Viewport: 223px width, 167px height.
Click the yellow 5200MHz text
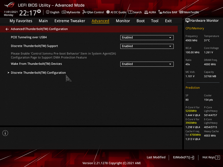coord(191,111)
